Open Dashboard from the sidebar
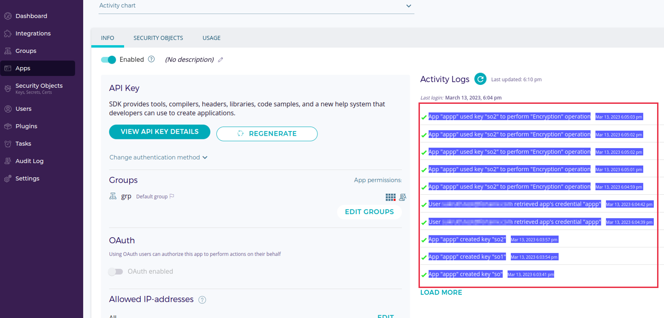664x318 pixels. [x=31, y=16]
